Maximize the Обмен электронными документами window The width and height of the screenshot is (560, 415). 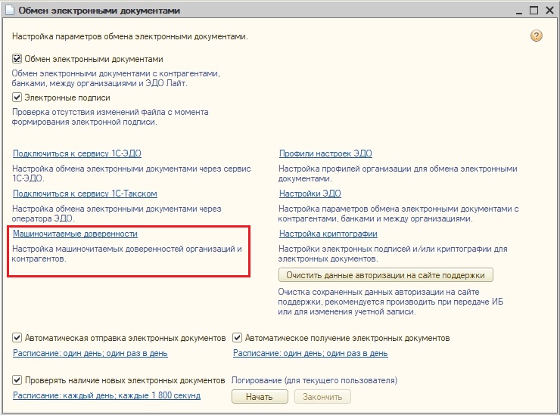point(534,11)
